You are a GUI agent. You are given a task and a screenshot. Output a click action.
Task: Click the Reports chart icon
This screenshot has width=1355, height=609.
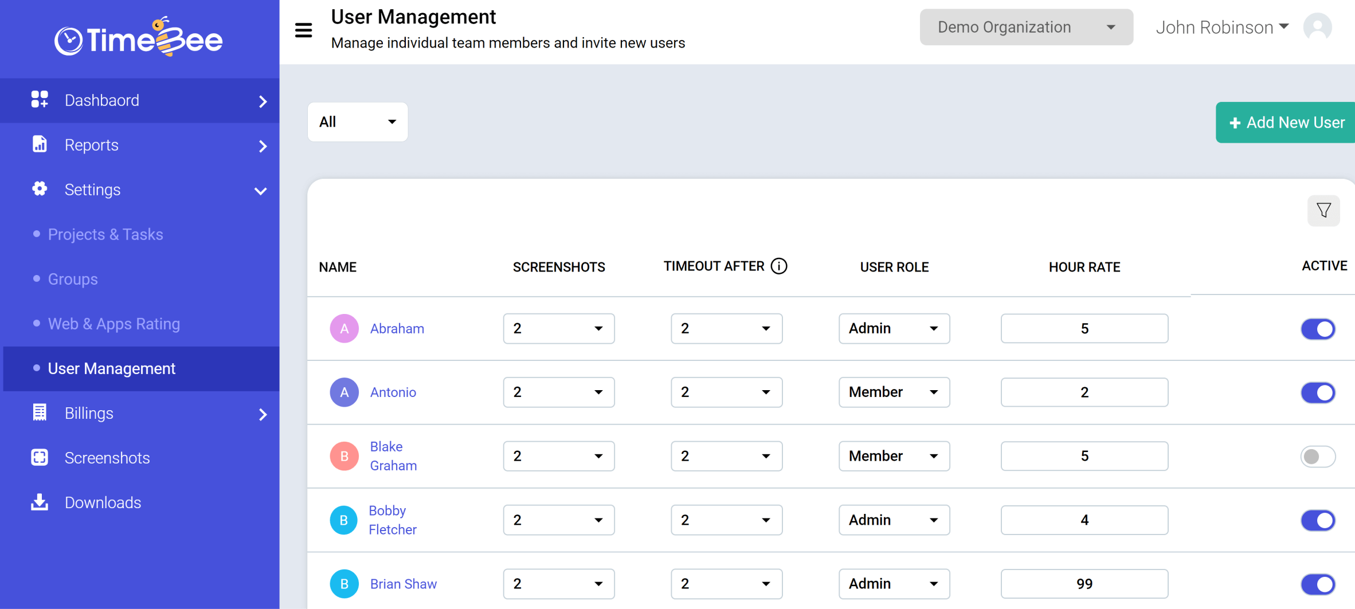(40, 144)
